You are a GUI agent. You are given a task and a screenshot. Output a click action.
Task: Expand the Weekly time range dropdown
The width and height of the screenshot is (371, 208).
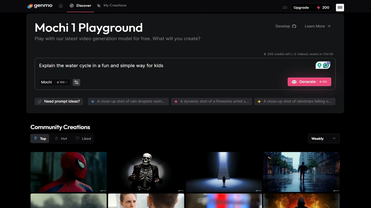click(x=324, y=139)
